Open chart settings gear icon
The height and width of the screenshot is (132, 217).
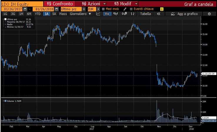[209, 14]
